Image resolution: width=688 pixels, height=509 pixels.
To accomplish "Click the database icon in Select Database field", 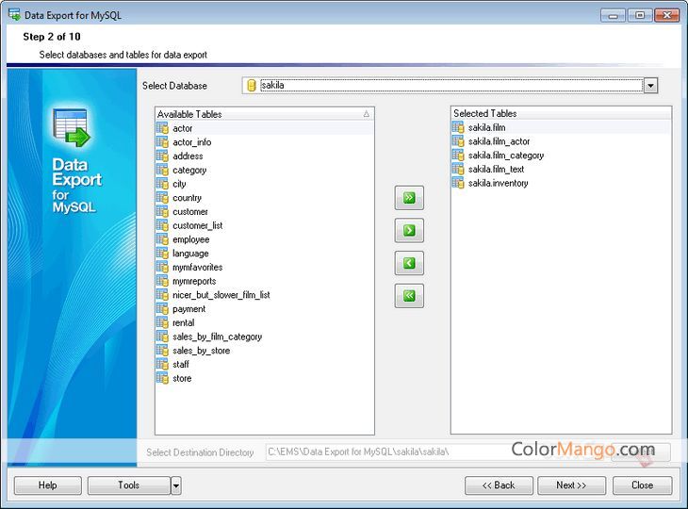I will click(252, 85).
